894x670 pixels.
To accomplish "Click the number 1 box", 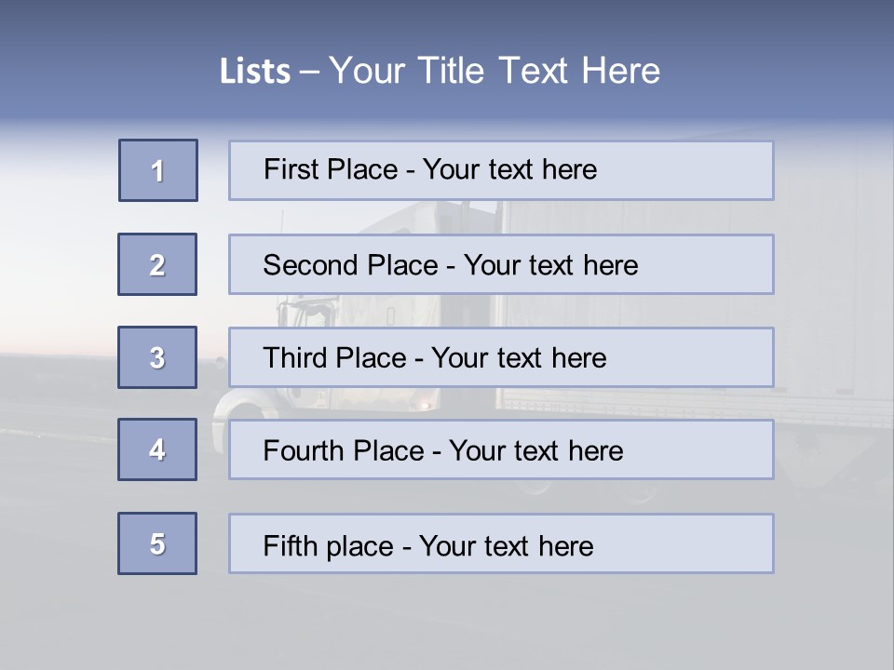I will coord(158,170).
